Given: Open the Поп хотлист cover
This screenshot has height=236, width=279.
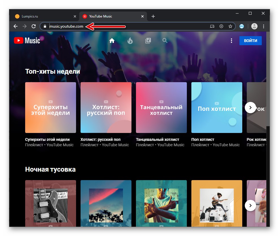Looking at the screenshot, I should (x=217, y=108).
